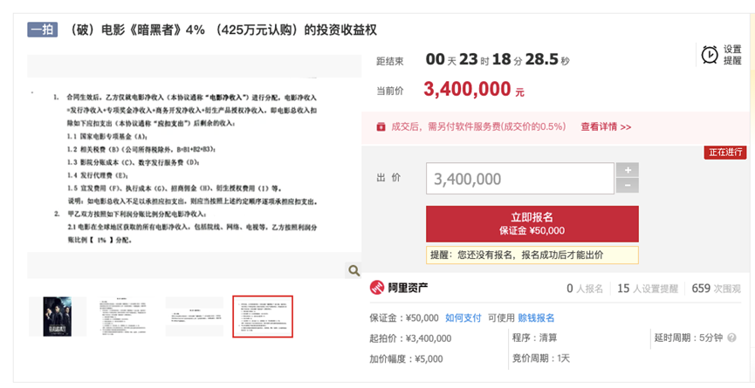Screen dimensions: 755x388
Task: Select the second document page thumbnail
Action: pos(127,317)
